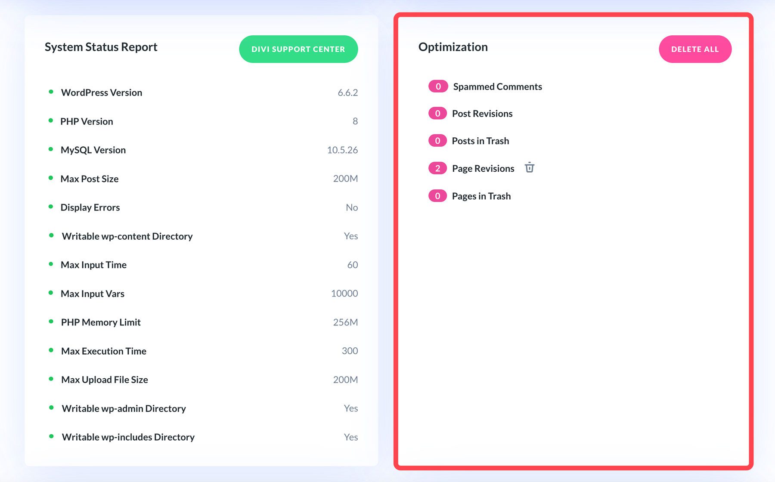
Task: Expand the Post Revisions item
Action: (482, 113)
